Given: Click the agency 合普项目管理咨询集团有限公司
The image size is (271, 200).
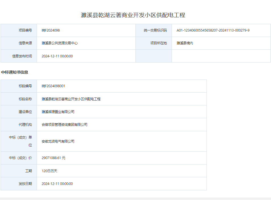Looking at the screenshot, I should point(64,125).
